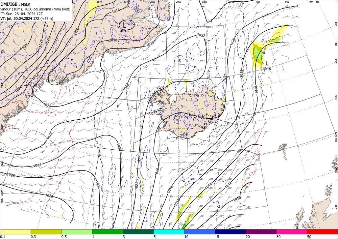
Task: Click the 35W longitude label at top
Action: tap(99, 2)
